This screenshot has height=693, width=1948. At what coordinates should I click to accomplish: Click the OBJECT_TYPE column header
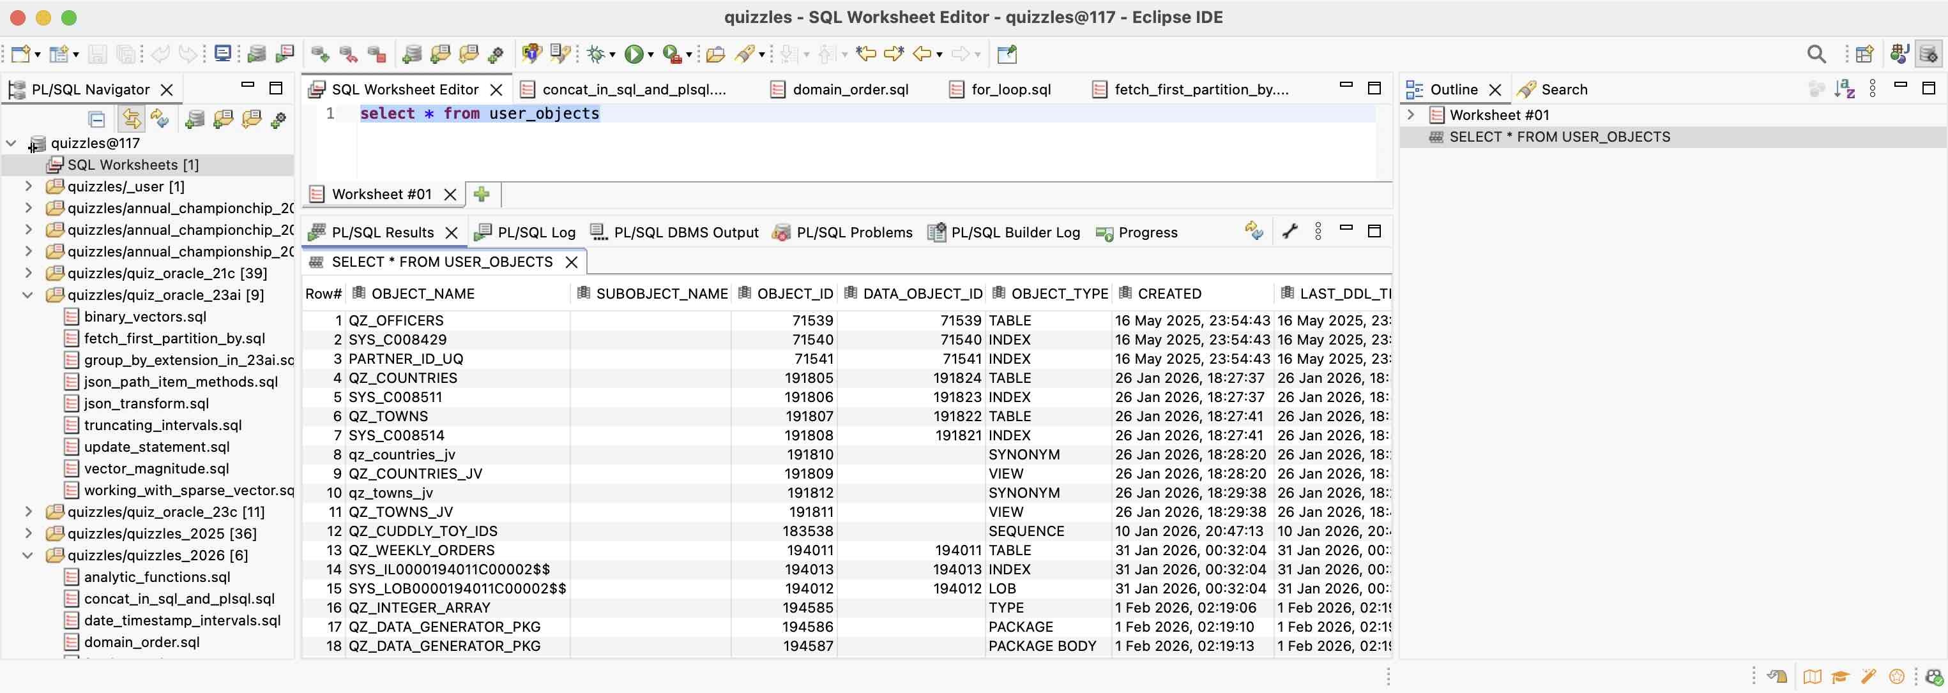(x=1060, y=294)
